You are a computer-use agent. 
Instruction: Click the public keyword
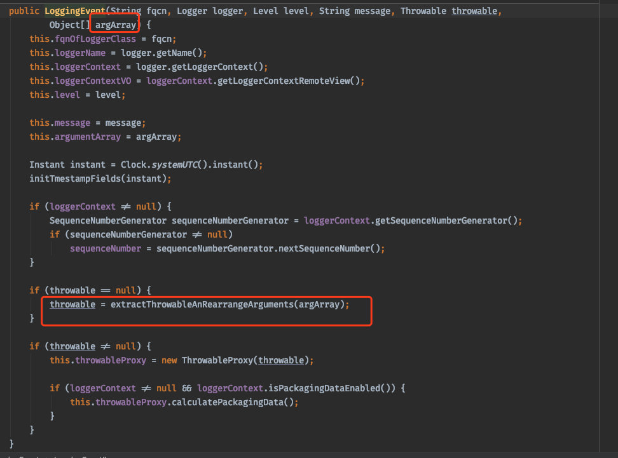pyautogui.click(x=24, y=11)
